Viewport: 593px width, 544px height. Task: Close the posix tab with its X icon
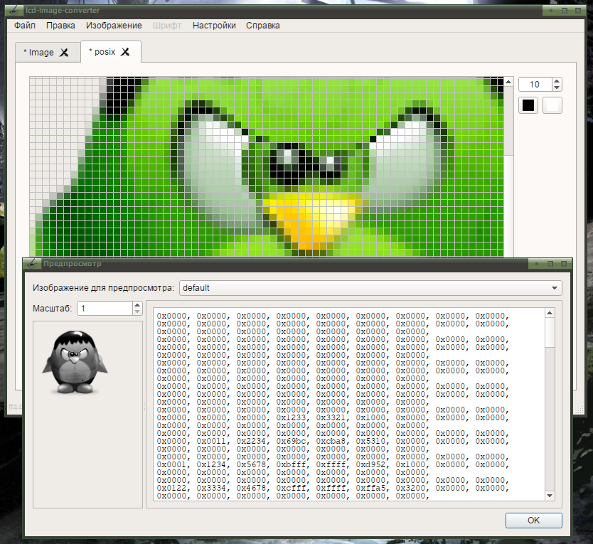[125, 52]
